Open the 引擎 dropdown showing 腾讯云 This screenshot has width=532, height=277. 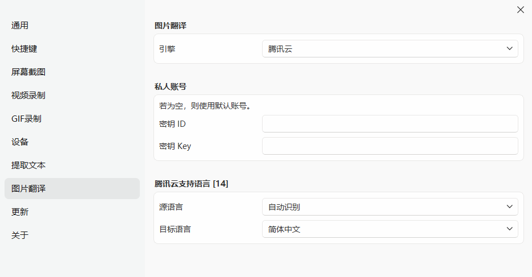389,49
